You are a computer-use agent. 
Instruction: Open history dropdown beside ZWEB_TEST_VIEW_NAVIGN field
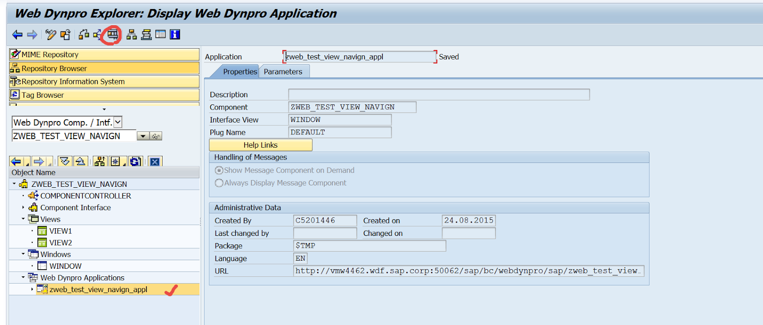point(143,136)
